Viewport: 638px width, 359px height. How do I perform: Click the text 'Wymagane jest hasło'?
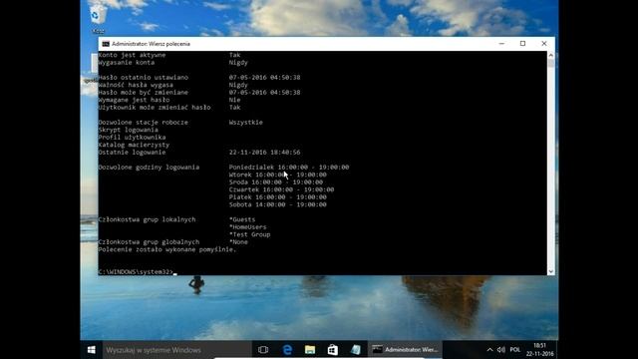click(x=134, y=100)
